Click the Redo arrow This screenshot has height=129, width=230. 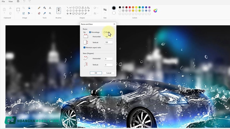coord(30,1)
